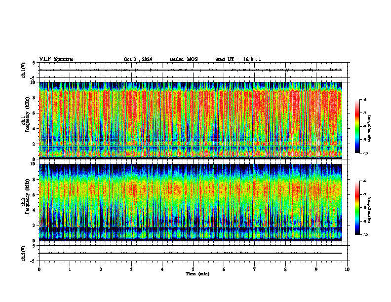The image size is (391, 302).
Task: Select the "start UT = 16: 0 : 1" text
Action: point(238,59)
